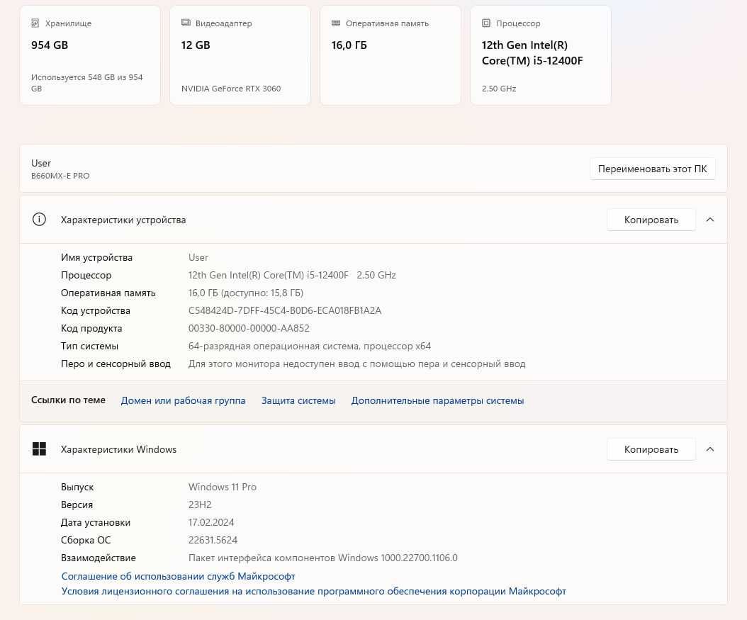Click the Windows 11 Pro edition value

click(x=223, y=487)
